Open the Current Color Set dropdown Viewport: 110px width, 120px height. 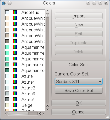pos(79,81)
